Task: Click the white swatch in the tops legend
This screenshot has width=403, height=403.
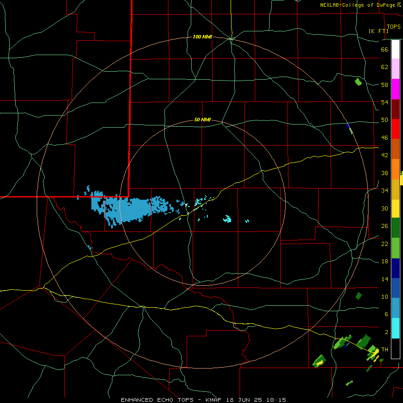Action: tap(395, 49)
